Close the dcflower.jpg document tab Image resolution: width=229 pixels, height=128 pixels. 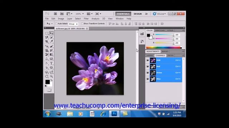coord(87,29)
